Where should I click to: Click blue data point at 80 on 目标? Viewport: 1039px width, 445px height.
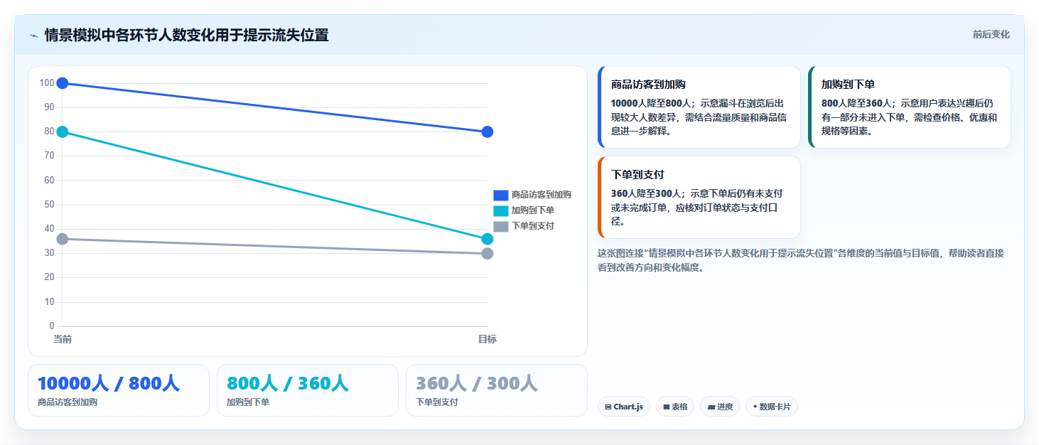tap(488, 132)
